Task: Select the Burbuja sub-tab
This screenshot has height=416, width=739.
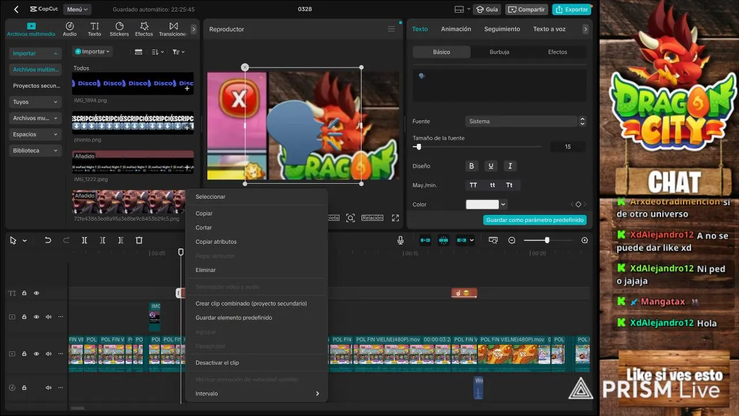Action: click(499, 52)
